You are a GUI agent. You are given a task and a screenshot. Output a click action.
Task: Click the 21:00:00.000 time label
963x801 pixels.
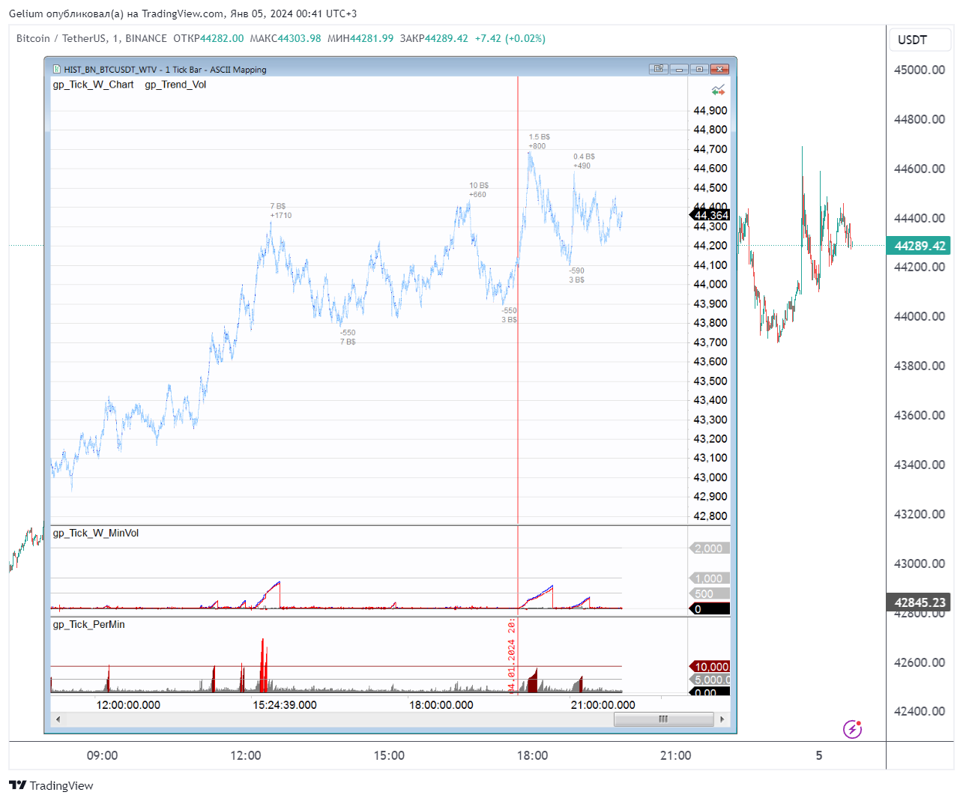(603, 705)
